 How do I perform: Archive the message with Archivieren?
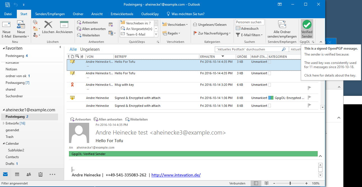[x=64, y=27]
